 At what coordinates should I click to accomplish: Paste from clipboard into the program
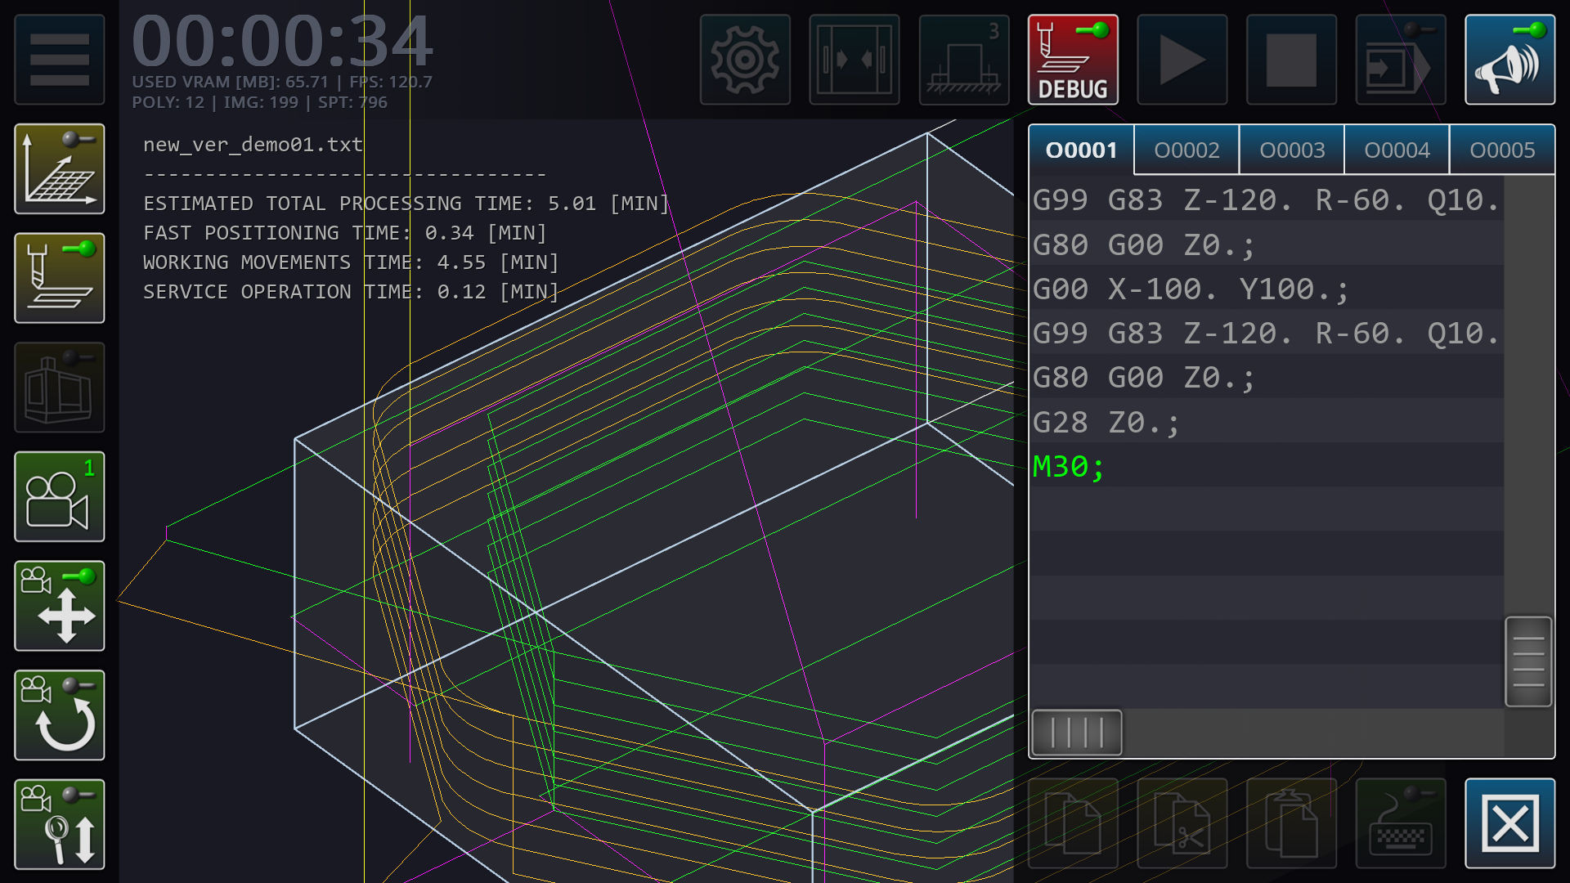click(1292, 824)
